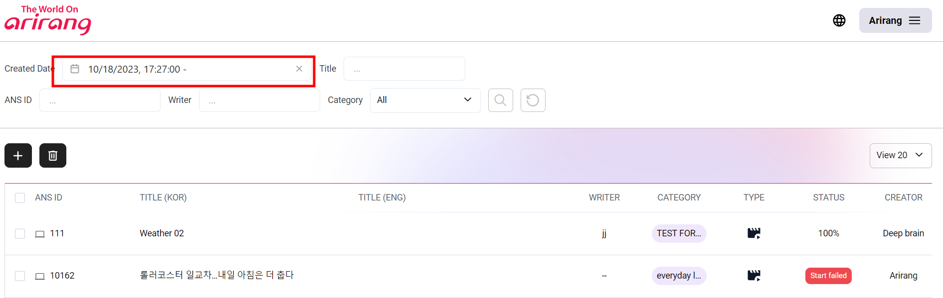This screenshot has width=943, height=298.
Task: Toggle the select-all header checkbox
Action: point(20,198)
